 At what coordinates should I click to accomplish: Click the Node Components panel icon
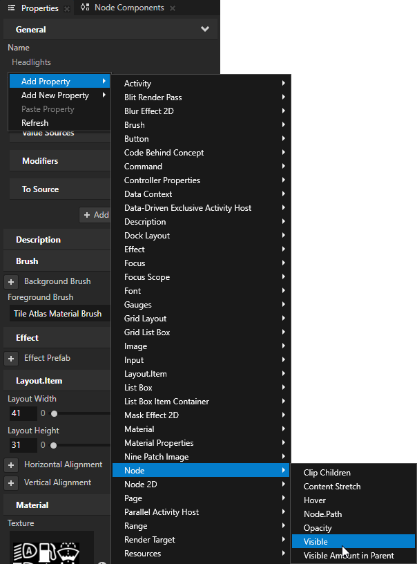pyautogui.click(x=86, y=8)
